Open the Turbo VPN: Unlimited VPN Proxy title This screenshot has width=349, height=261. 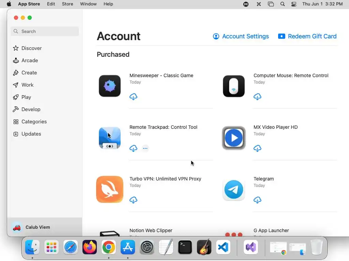coord(165,179)
